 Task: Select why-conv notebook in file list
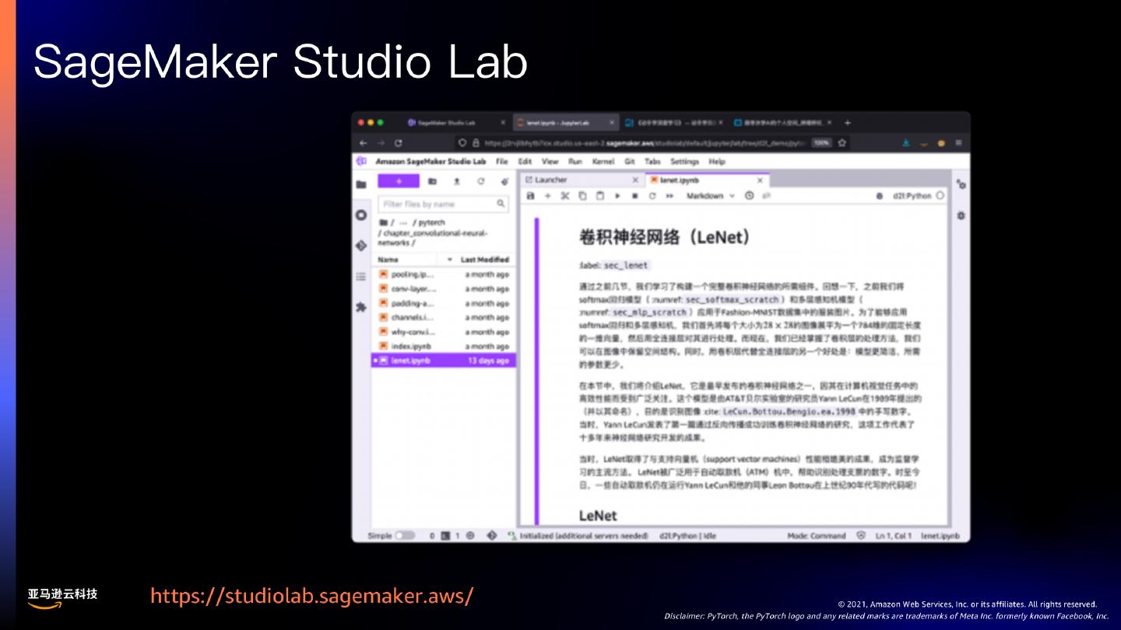[443, 332]
